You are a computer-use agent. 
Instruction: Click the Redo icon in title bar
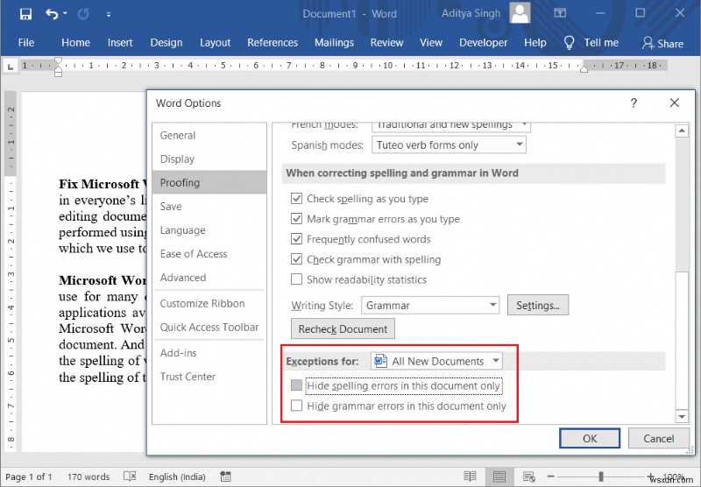tap(83, 14)
